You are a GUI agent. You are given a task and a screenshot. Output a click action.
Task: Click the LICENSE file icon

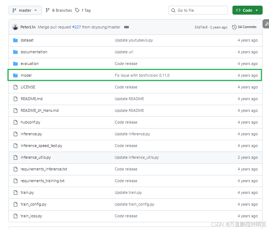click(x=16, y=87)
